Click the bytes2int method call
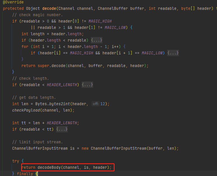The image size is (217, 176). [x=60, y=104]
